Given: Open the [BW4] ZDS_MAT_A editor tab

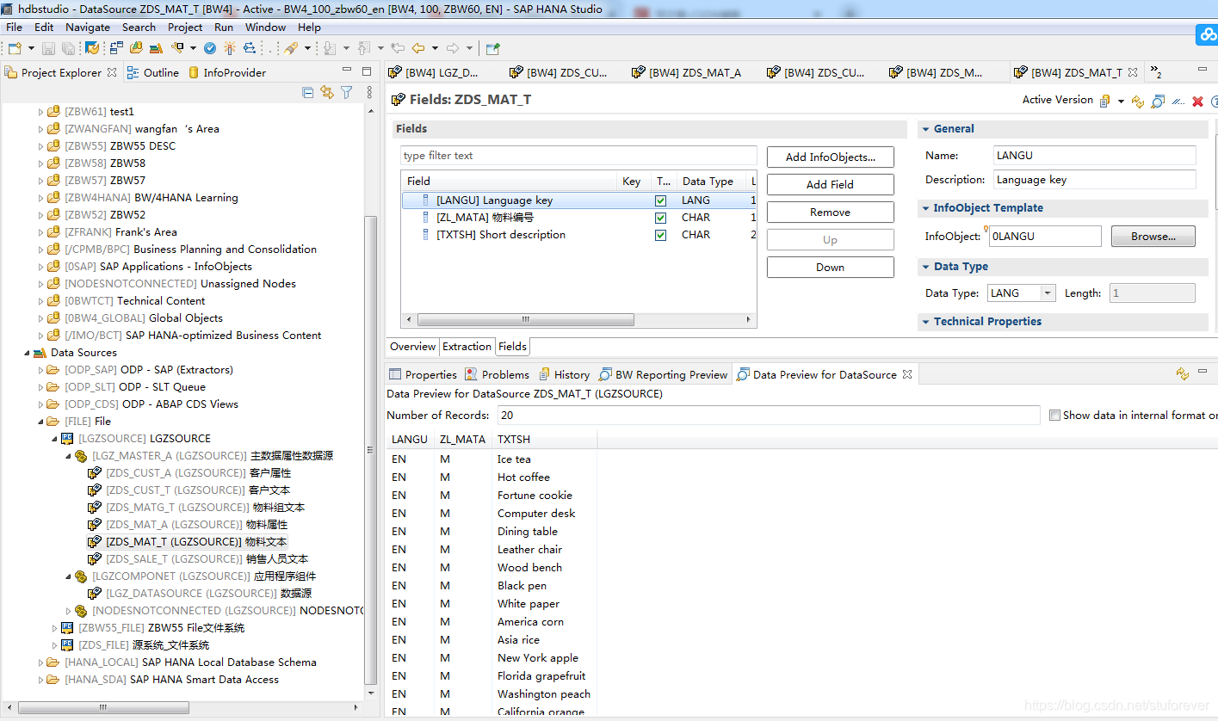Looking at the screenshot, I should 687,72.
